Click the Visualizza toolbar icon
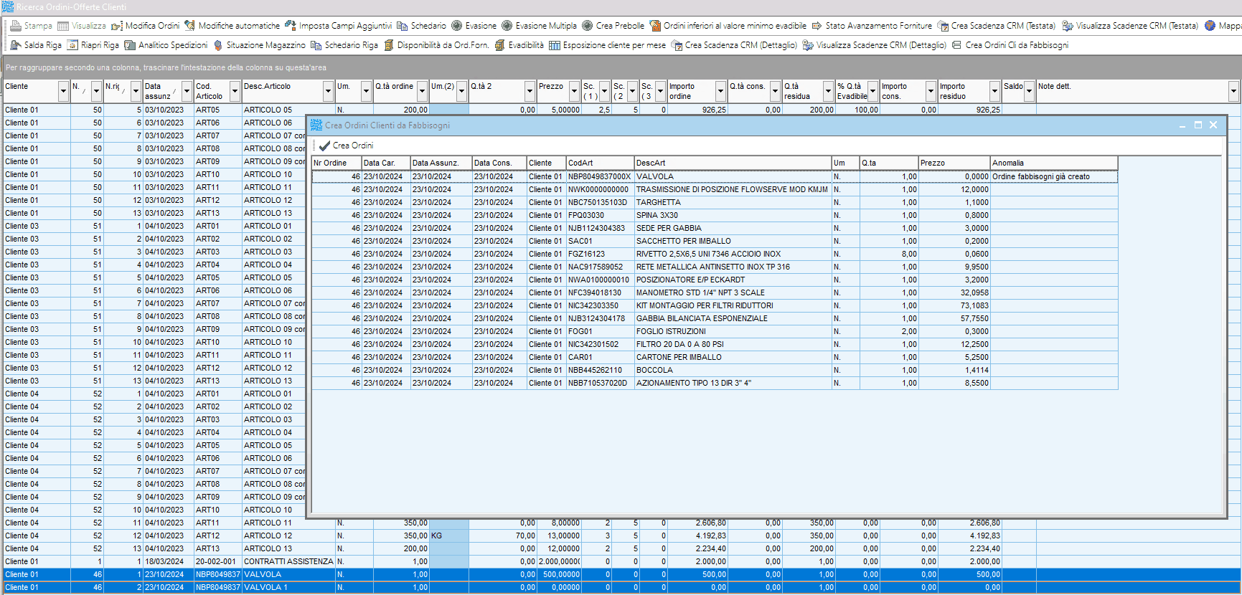 tap(63, 26)
